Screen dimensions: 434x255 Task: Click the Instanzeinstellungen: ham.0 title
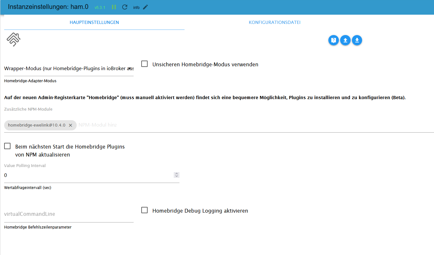(x=48, y=7)
